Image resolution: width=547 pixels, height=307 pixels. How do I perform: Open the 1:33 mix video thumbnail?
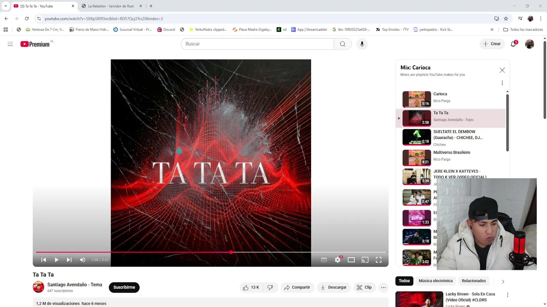tap(417, 218)
